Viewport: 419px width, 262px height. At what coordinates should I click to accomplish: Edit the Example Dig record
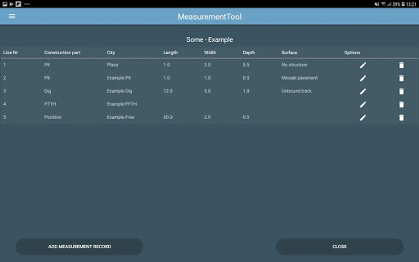tap(363, 91)
